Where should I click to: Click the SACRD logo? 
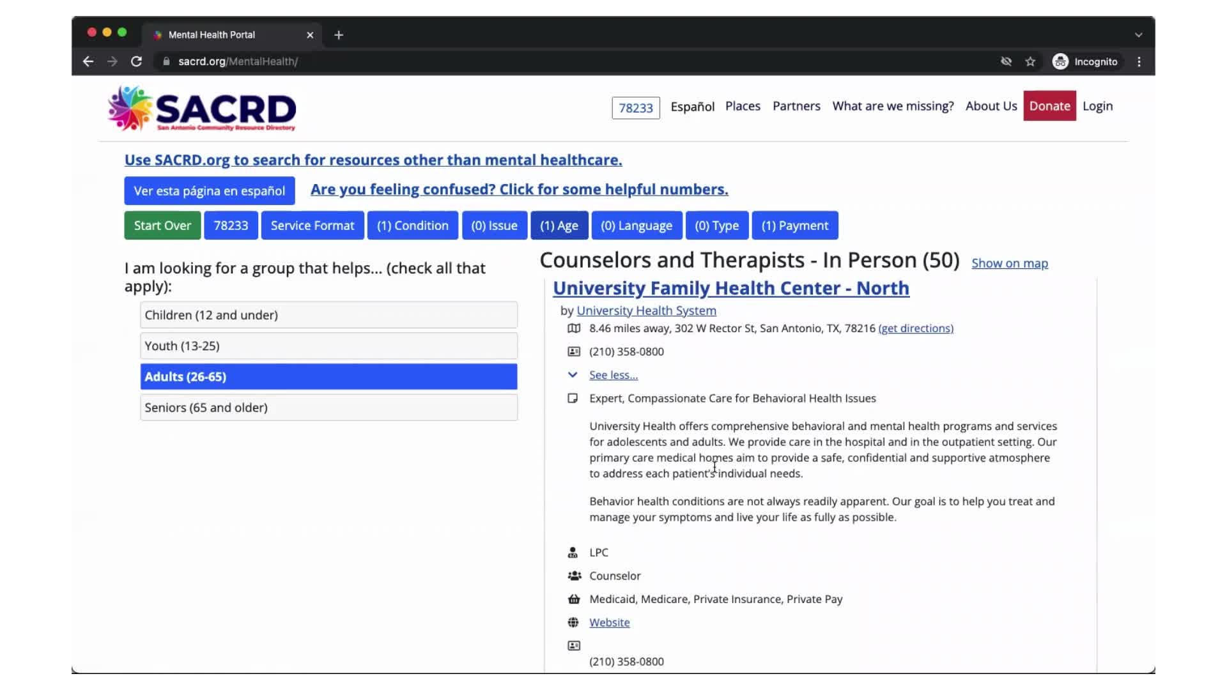pyautogui.click(x=202, y=109)
